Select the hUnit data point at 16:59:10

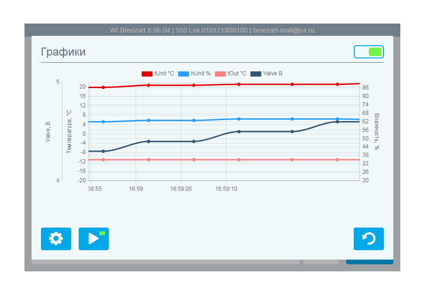[239, 119]
